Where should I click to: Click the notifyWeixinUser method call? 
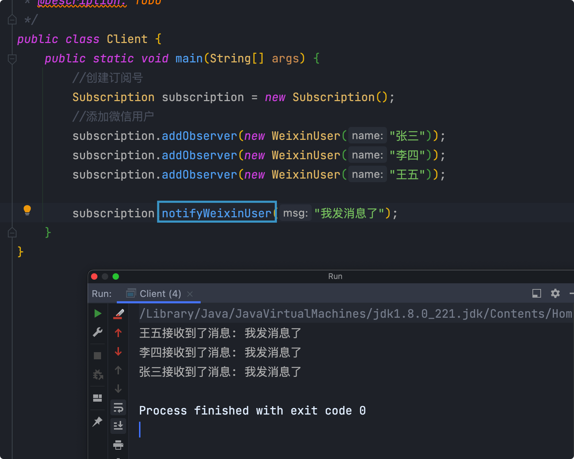click(x=217, y=213)
